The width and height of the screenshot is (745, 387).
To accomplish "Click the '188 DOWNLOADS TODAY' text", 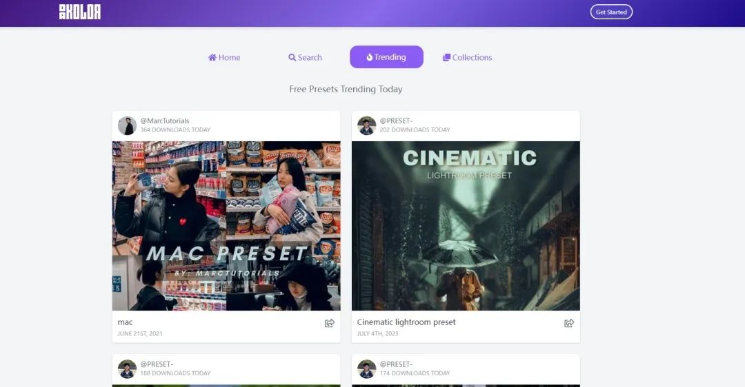I will 175,373.
